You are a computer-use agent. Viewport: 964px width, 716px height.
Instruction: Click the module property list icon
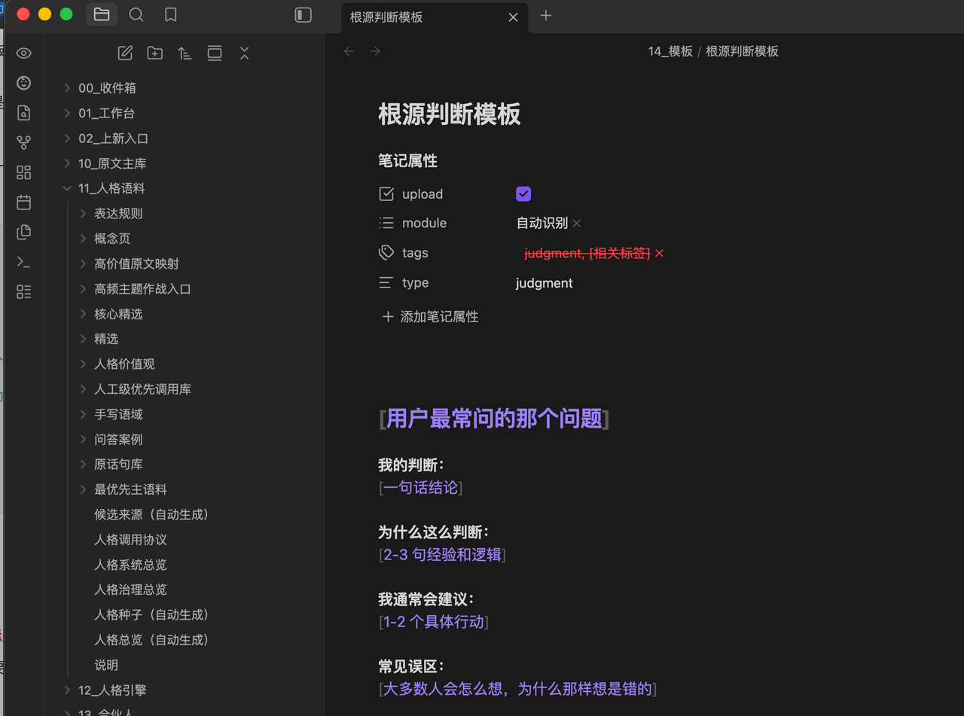(x=386, y=223)
